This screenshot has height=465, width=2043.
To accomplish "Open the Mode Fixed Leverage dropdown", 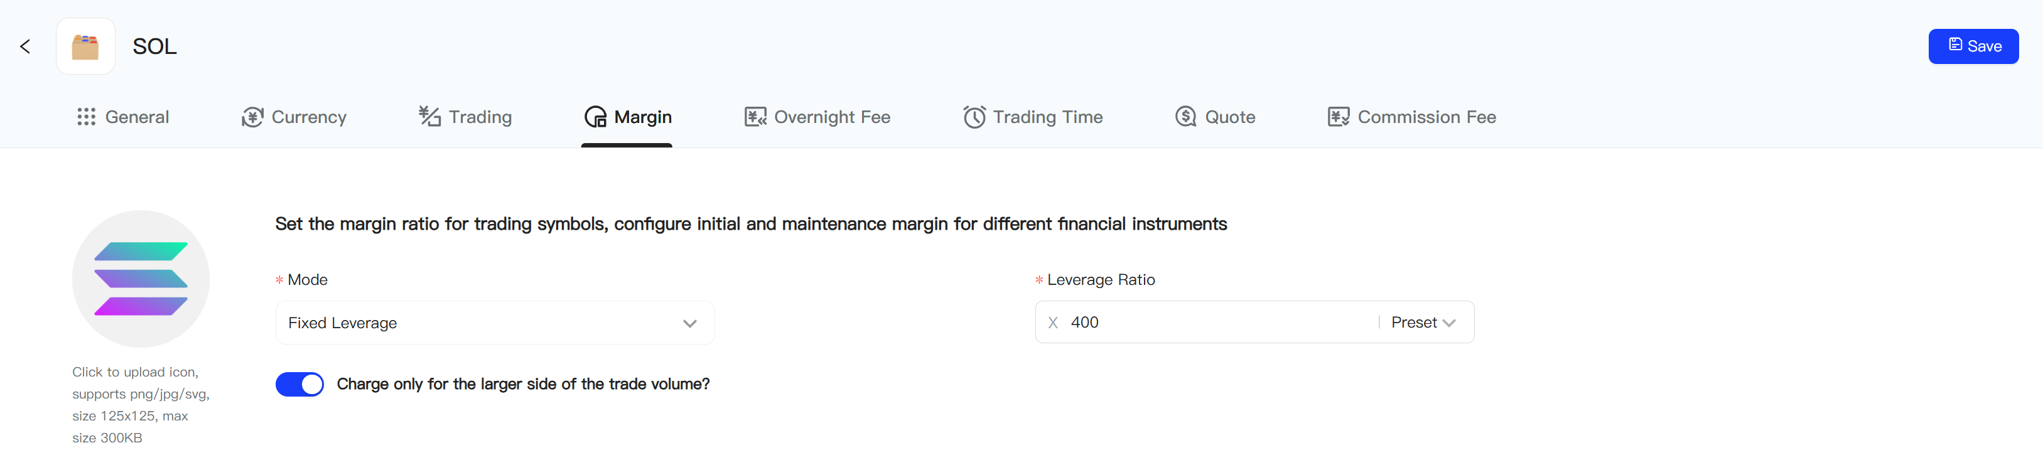I will pos(484,323).
